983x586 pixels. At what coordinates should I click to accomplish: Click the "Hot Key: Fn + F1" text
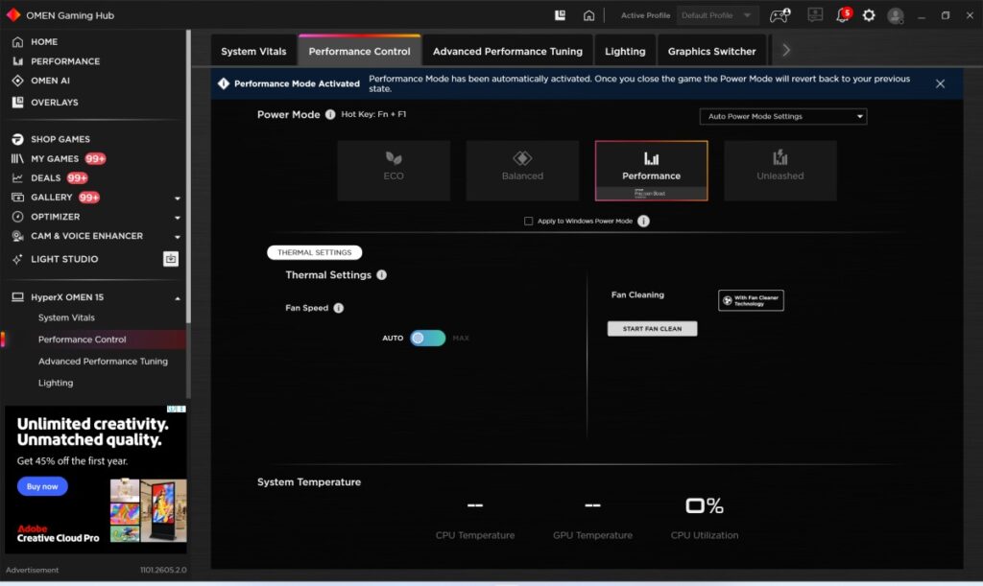(373, 114)
